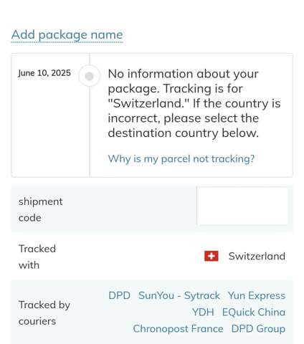Click the "No information about your" text line
The width and height of the screenshot is (304, 344).
click(x=183, y=74)
